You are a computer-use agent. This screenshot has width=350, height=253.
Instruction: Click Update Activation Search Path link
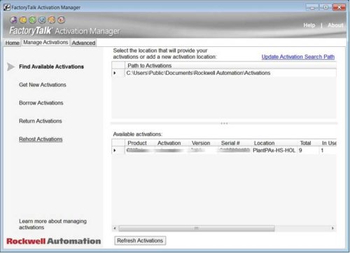point(298,57)
